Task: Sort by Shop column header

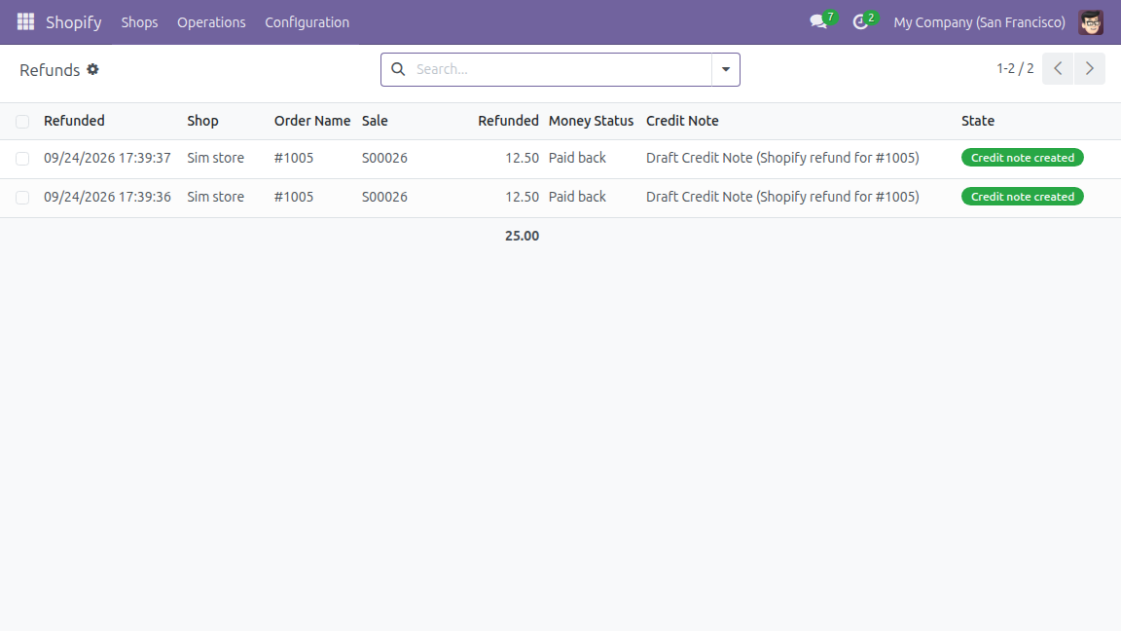Action: 203,121
